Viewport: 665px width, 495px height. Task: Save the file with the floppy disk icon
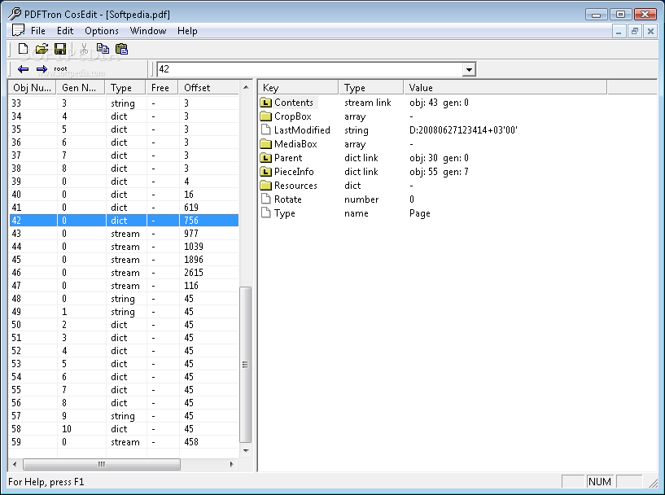click(60, 49)
